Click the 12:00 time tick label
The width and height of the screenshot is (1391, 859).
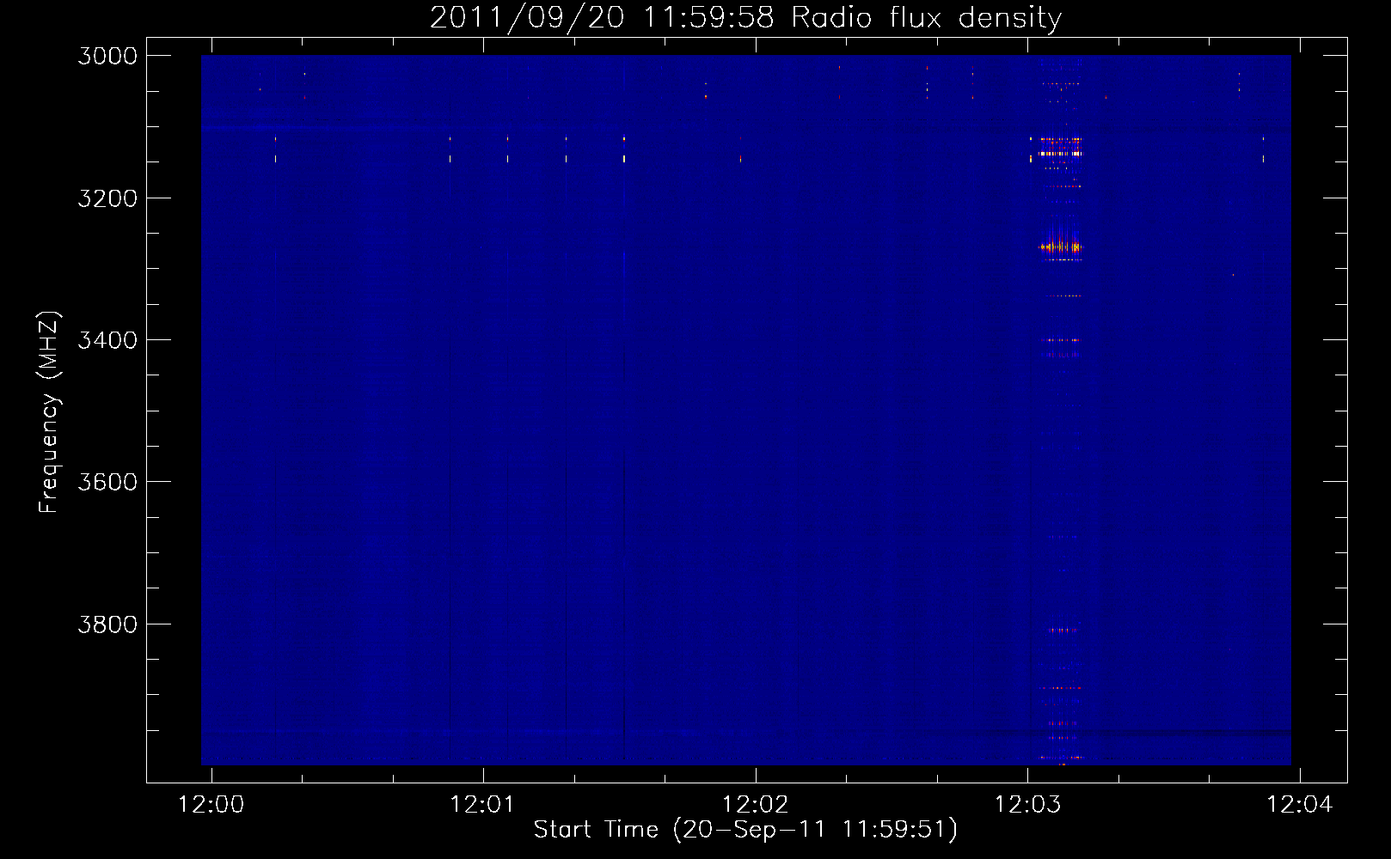[211, 805]
